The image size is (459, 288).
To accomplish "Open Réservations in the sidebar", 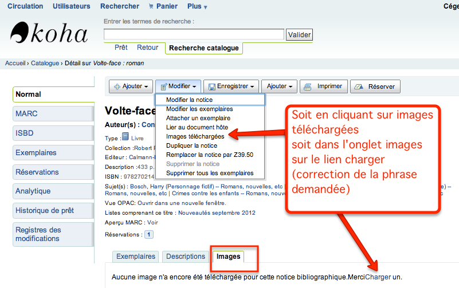I will click(53, 172).
